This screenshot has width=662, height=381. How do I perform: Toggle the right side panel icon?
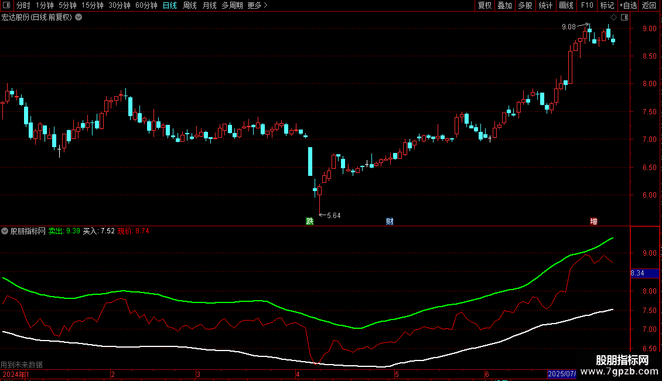point(625,18)
